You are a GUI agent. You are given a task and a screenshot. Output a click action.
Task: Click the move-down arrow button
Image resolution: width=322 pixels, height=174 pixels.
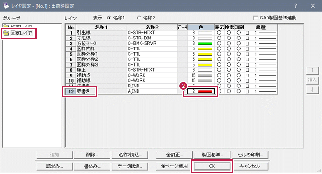click(x=313, y=90)
